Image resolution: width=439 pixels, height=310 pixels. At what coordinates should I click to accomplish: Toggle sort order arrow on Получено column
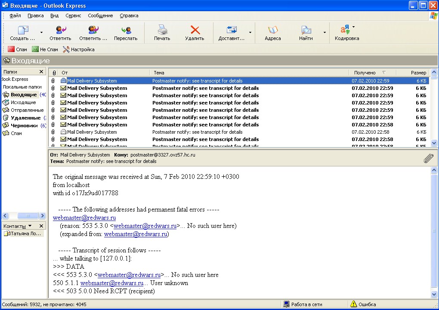pos(384,73)
